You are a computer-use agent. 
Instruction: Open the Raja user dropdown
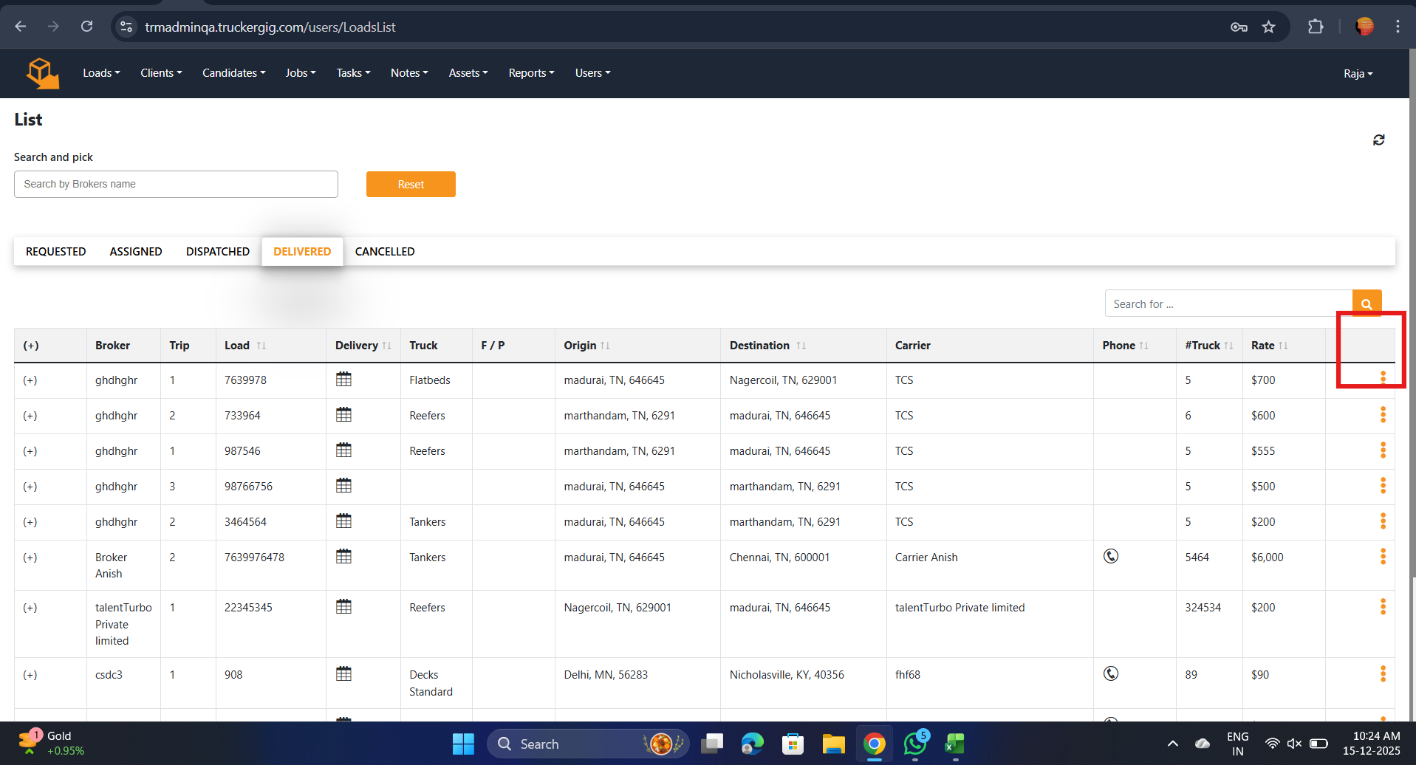pos(1358,74)
